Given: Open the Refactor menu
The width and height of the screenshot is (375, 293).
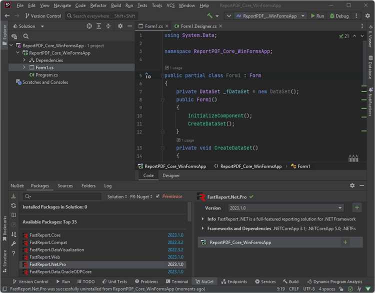Looking at the screenshot, I should (98, 5).
